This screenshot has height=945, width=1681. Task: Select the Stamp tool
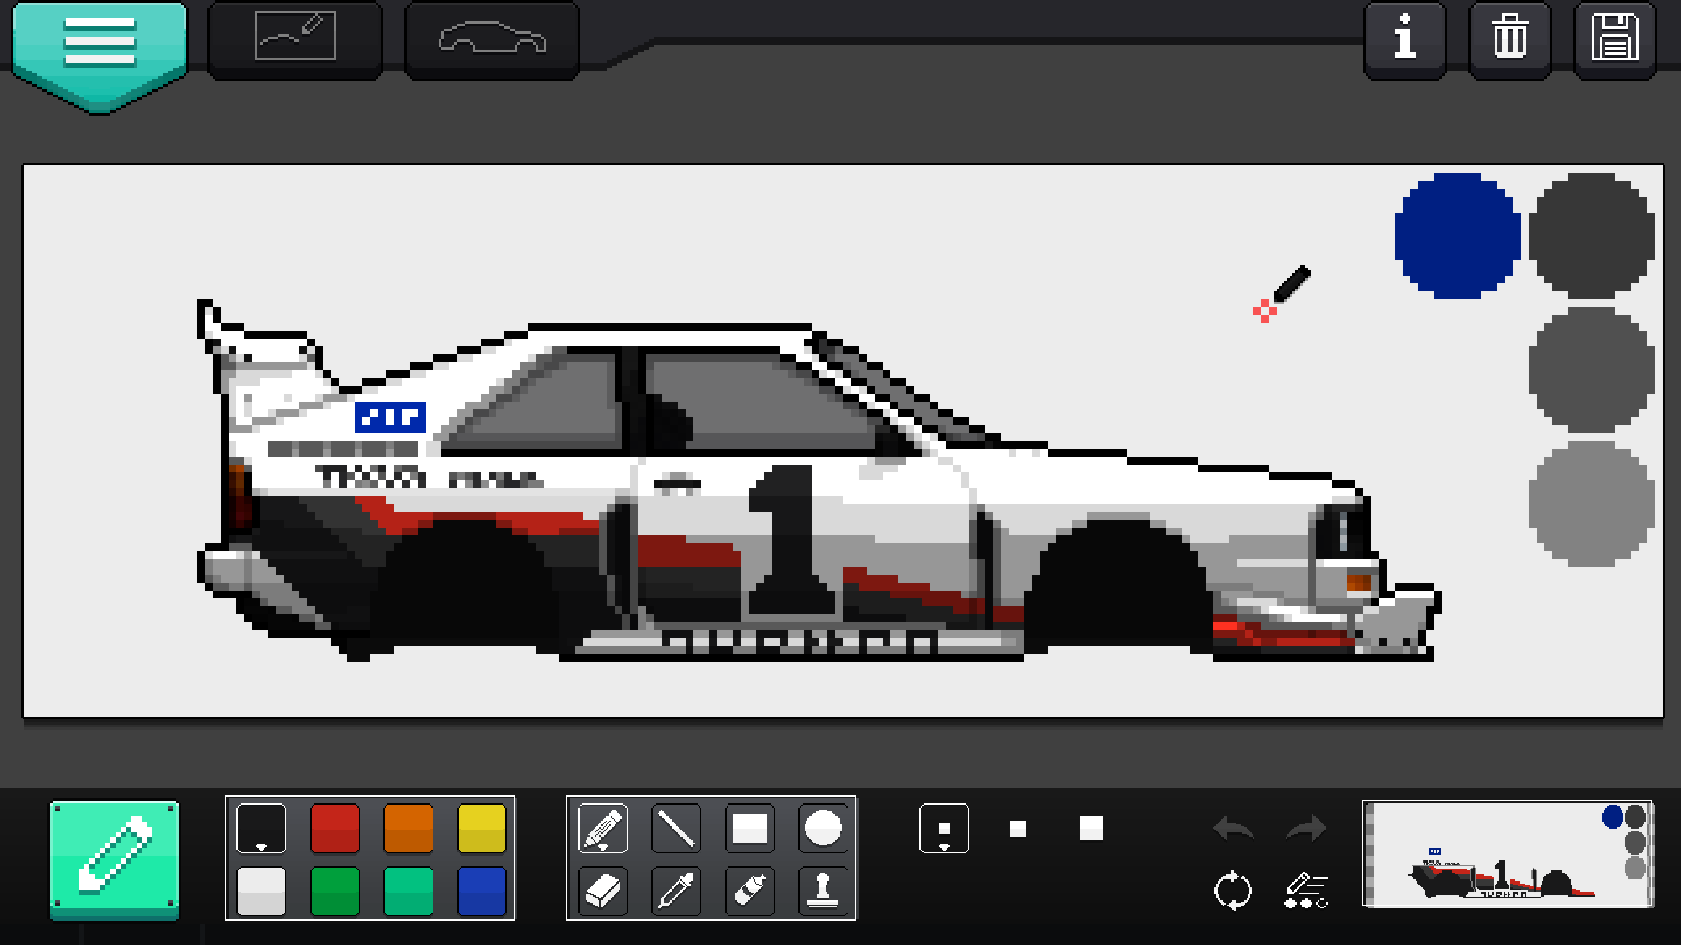coord(823,891)
